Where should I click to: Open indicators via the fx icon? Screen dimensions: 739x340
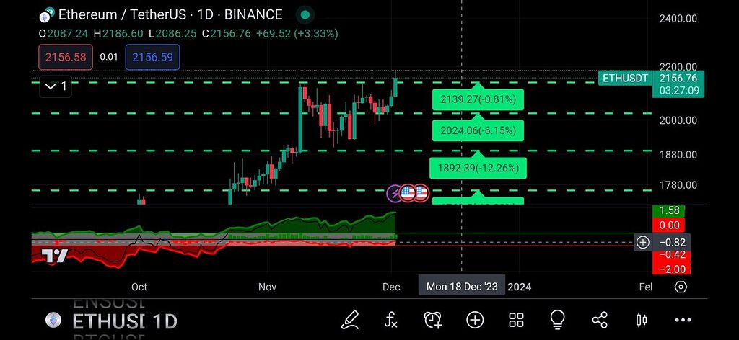point(391,319)
